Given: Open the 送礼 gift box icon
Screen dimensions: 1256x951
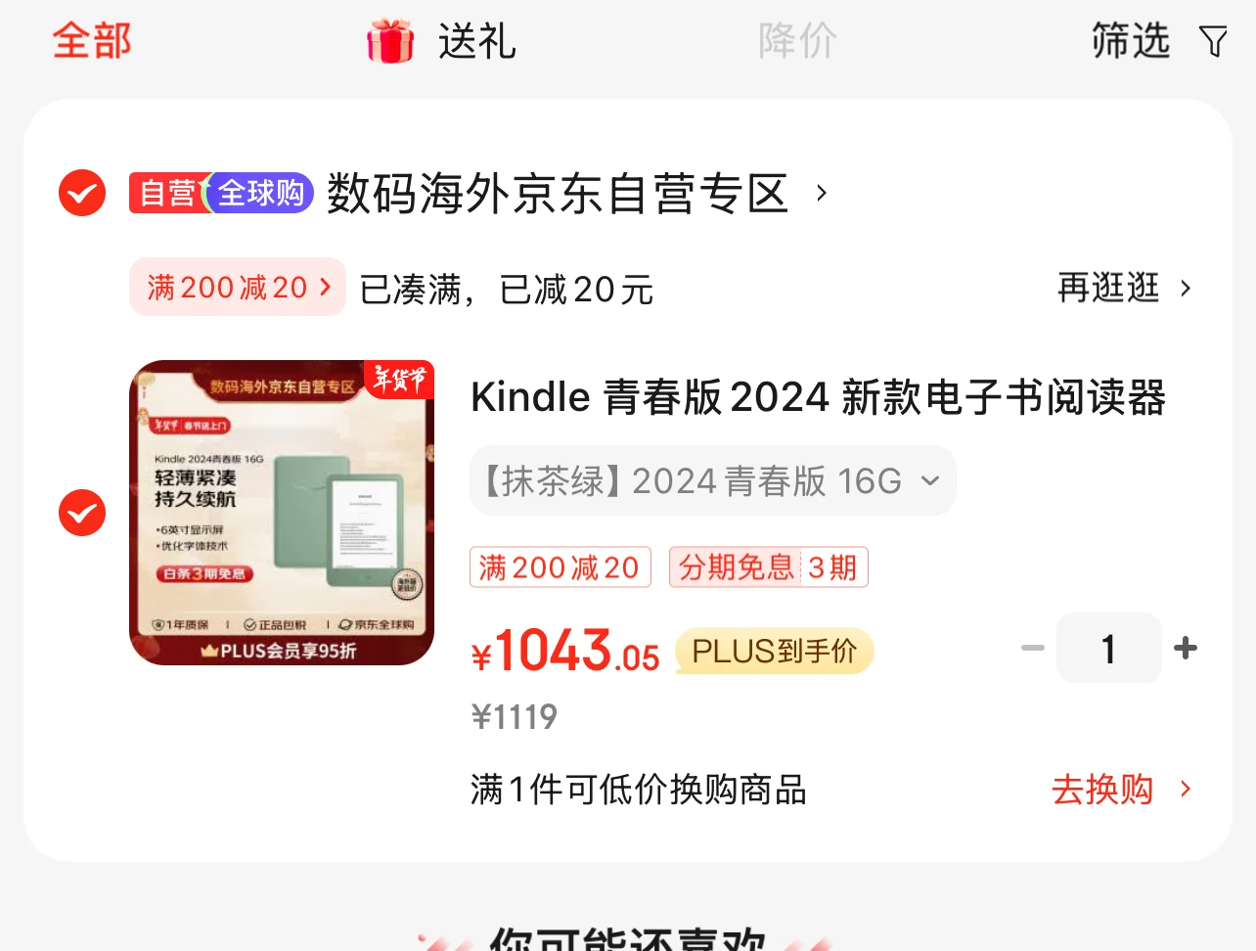Looking at the screenshot, I should (390, 41).
